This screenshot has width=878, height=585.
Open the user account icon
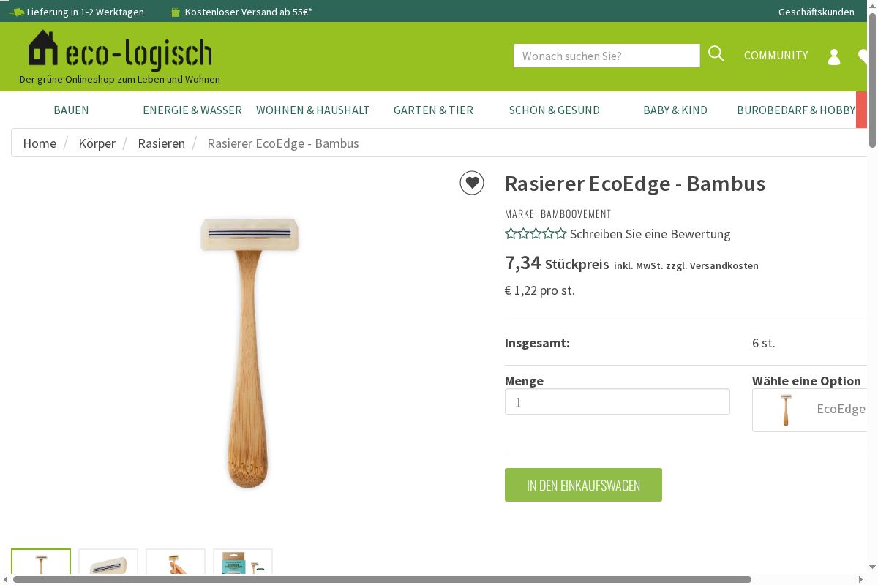click(x=834, y=57)
